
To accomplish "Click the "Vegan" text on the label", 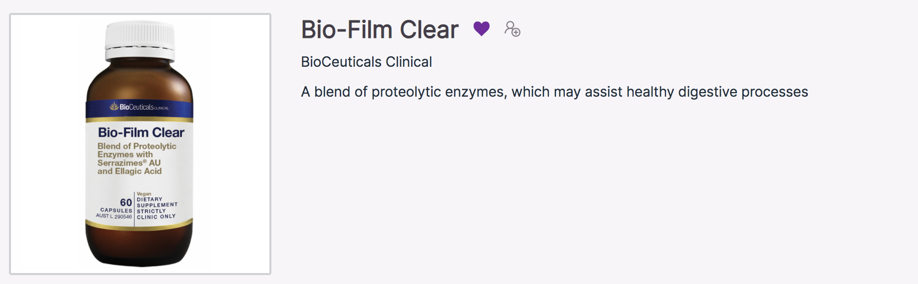I will [x=144, y=194].
